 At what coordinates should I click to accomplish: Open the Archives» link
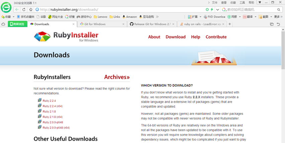point(117,77)
